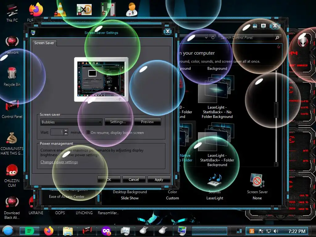Open the volume speaker tray icon
This screenshot has height=237, width=316.
tap(276, 231)
